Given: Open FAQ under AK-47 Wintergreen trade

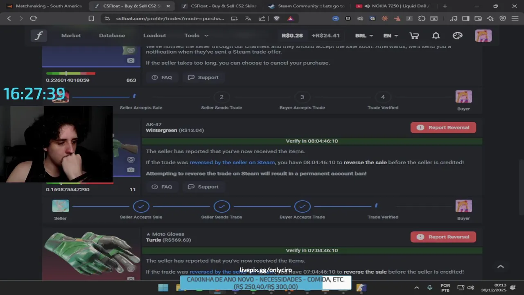Looking at the screenshot, I should click(x=162, y=187).
